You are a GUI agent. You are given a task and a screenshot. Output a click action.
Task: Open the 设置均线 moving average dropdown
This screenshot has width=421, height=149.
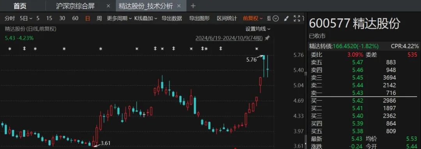click(258, 29)
